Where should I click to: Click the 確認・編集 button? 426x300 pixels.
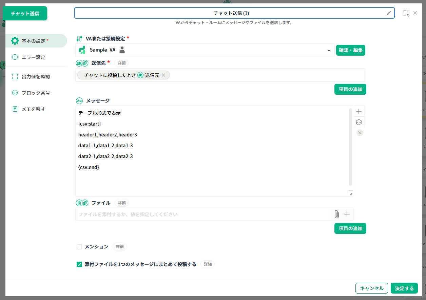coord(350,50)
